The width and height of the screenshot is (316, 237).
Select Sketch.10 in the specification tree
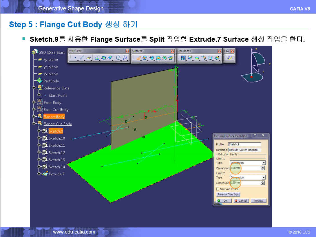[56, 138]
